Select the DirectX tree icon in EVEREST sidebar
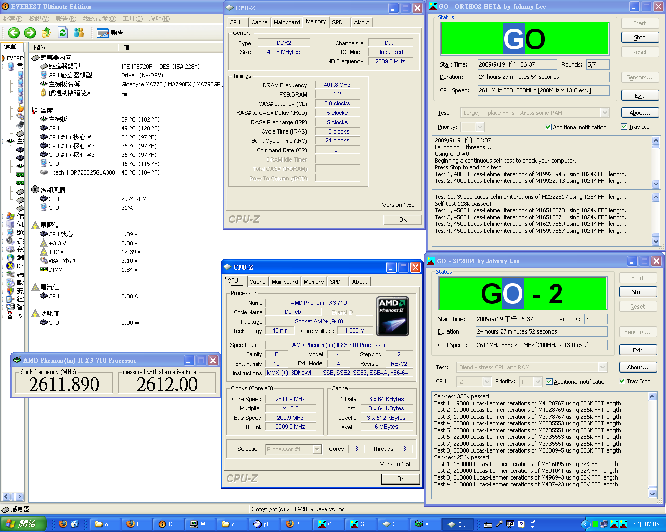666x532 pixels. pyautogui.click(x=10, y=266)
